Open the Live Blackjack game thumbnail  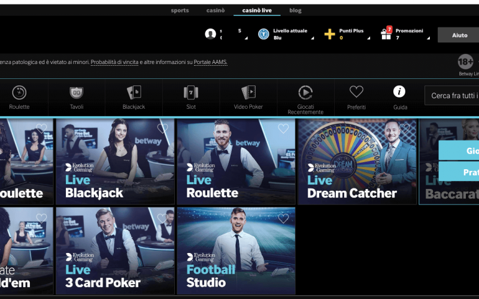coord(115,161)
